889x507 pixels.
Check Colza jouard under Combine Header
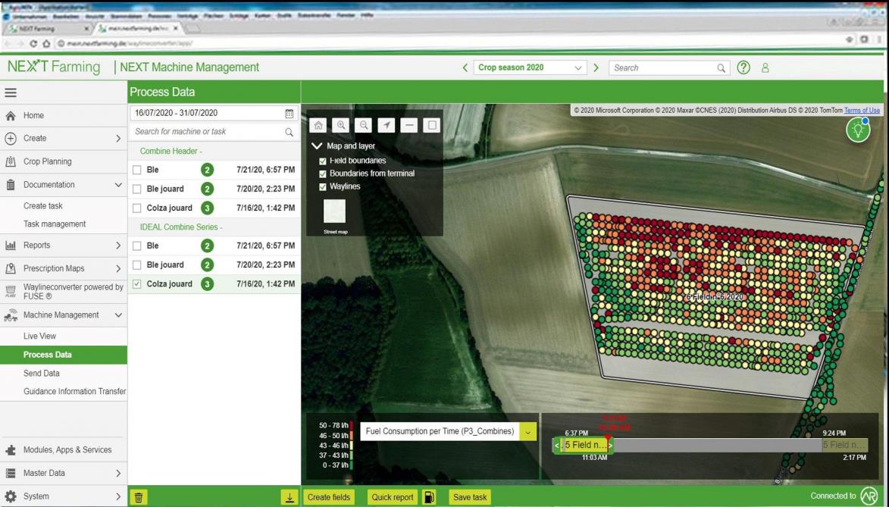[x=136, y=208]
